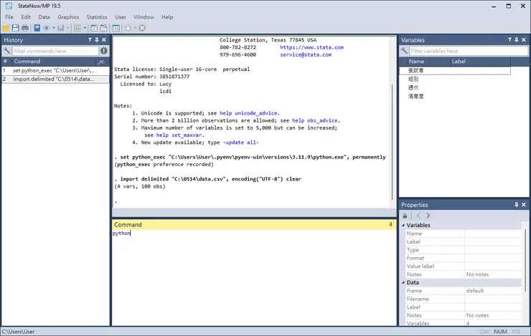Click the Command window pin icon
This screenshot has height=336, width=531.
click(390, 224)
